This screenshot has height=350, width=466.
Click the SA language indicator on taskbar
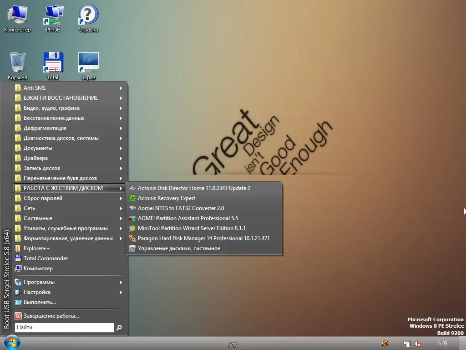coord(233,345)
